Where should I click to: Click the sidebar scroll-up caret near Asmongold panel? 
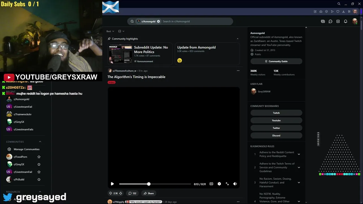click(306, 27)
